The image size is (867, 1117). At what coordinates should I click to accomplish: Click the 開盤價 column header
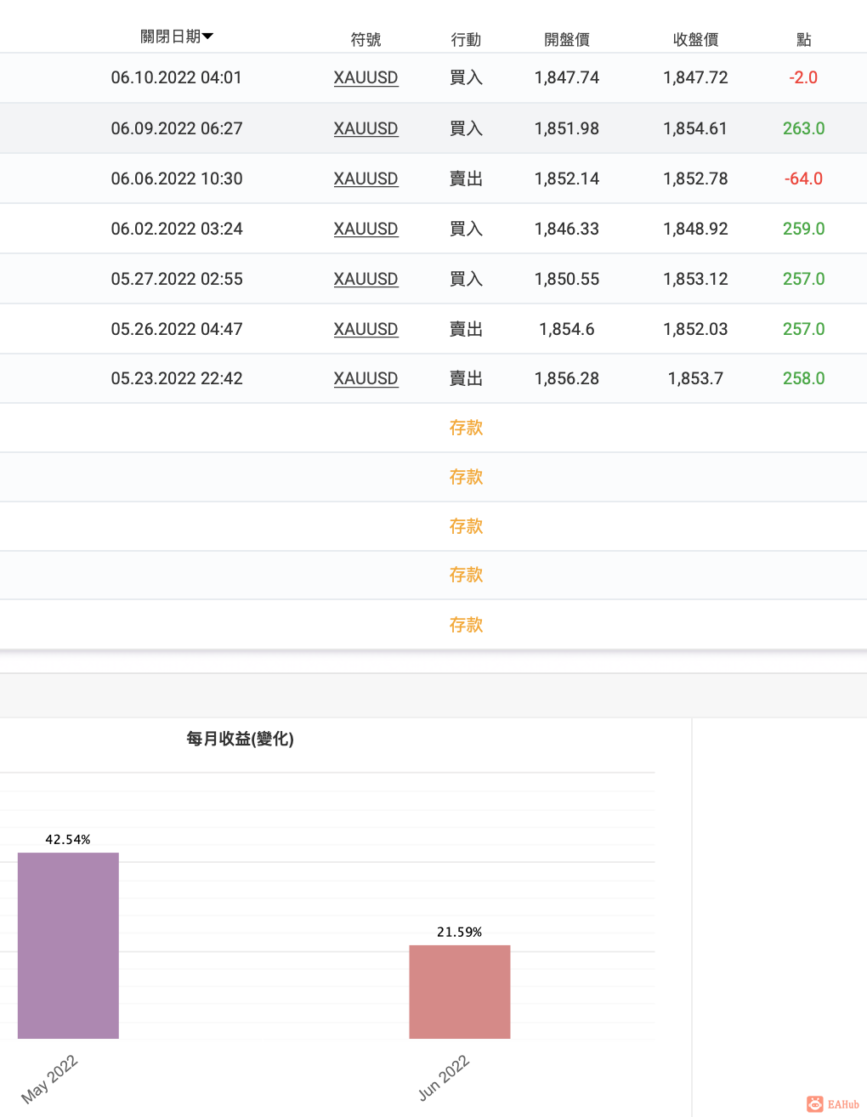click(x=566, y=39)
